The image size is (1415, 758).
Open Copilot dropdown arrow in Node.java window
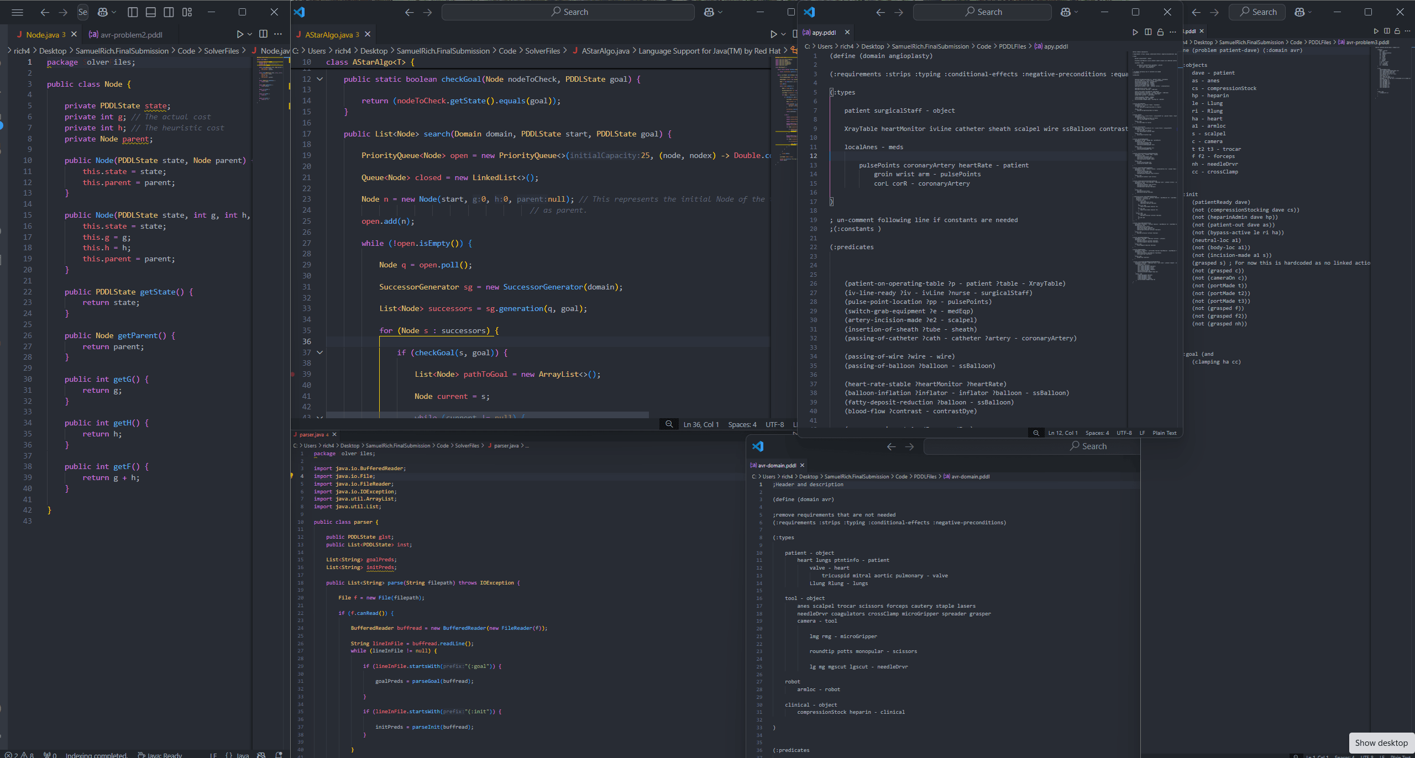pyautogui.click(x=114, y=12)
